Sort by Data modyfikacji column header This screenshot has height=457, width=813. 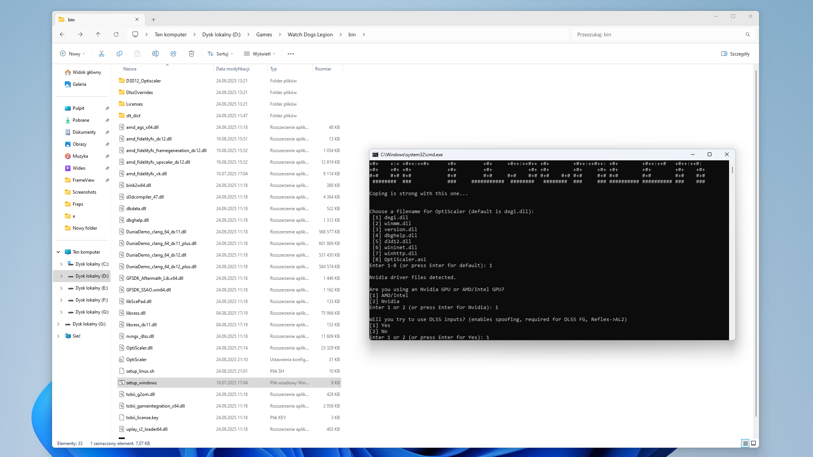[x=240, y=69]
